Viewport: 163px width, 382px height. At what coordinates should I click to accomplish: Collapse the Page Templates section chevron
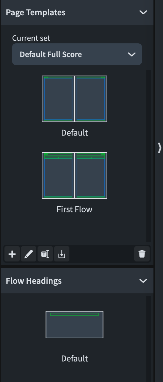143,12
